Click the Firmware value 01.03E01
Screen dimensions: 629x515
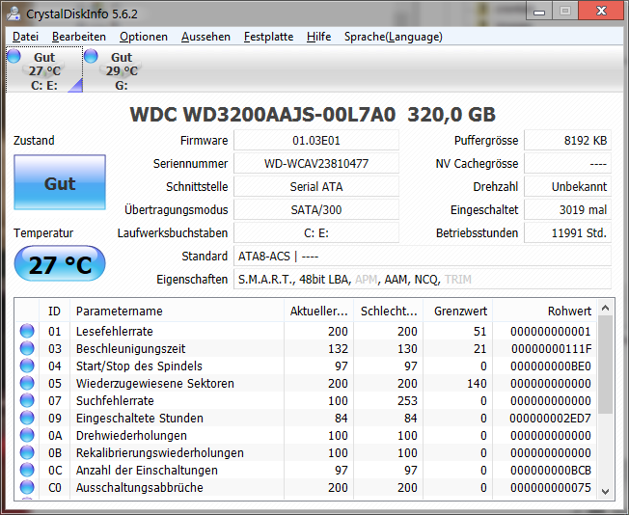coord(316,141)
